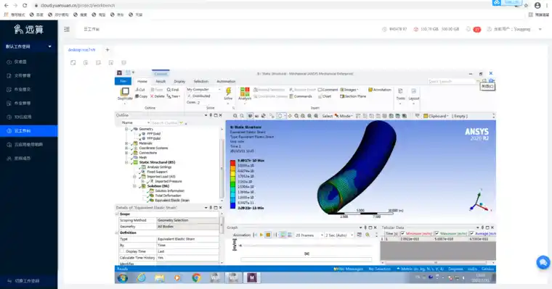Click the Delete tool in ribbon

click(x=158, y=96)
